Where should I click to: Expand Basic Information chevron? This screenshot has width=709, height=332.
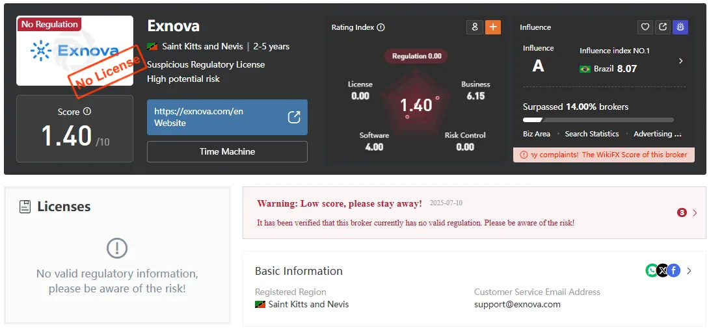point(689,270)
